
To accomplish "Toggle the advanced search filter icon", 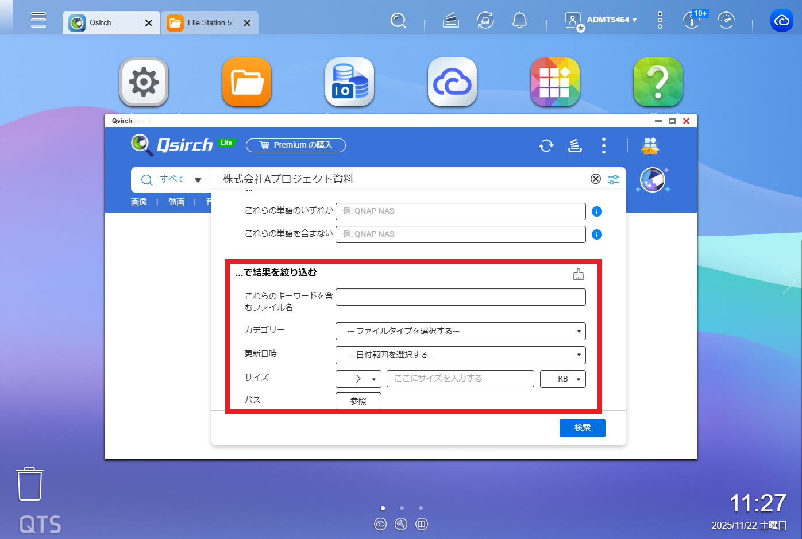I will (614, 179).
